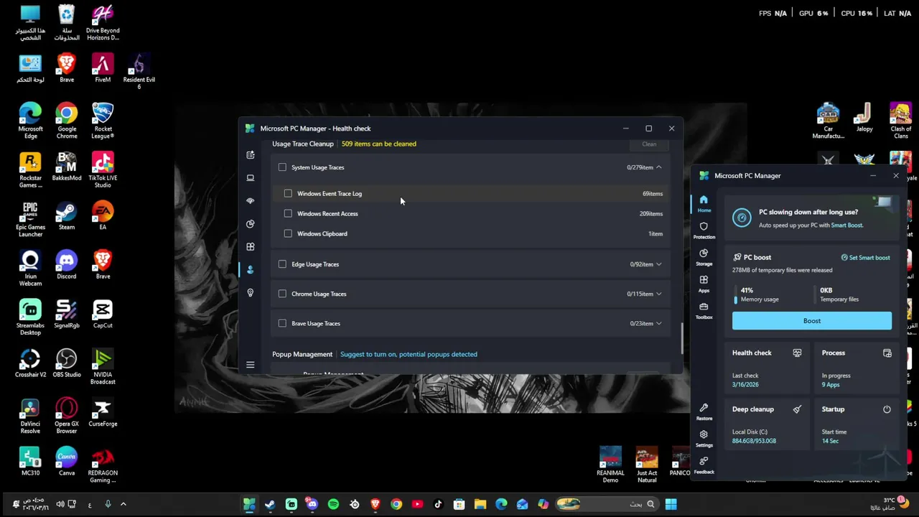Open Spotify from the taskbar

333,504
